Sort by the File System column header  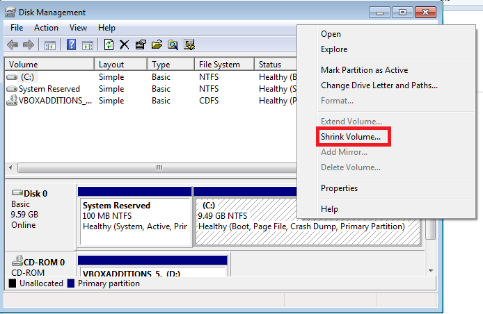coord(225,65)
